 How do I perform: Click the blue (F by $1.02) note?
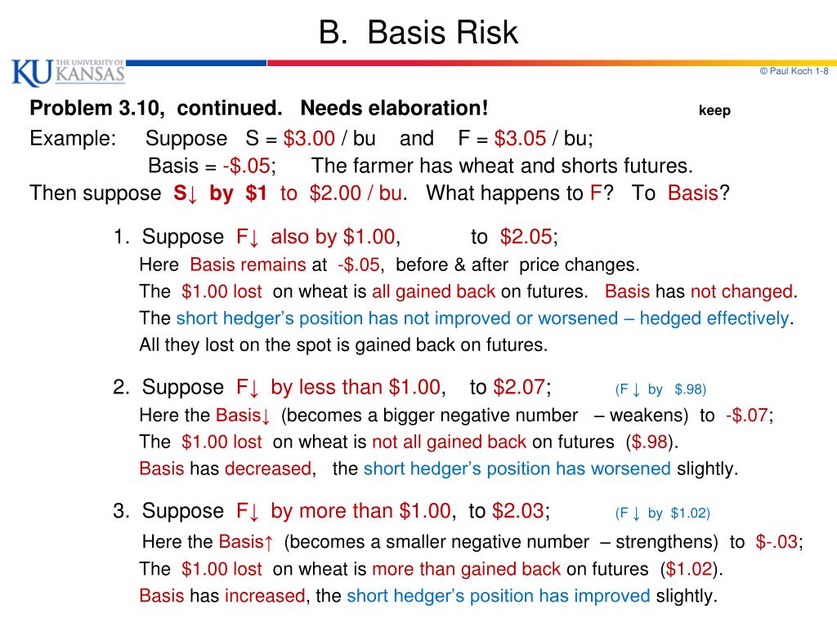(662, 514)
